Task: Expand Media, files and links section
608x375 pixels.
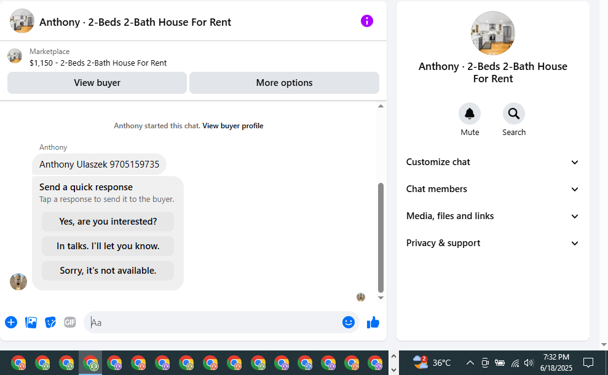Action: [x=492, y=216]
